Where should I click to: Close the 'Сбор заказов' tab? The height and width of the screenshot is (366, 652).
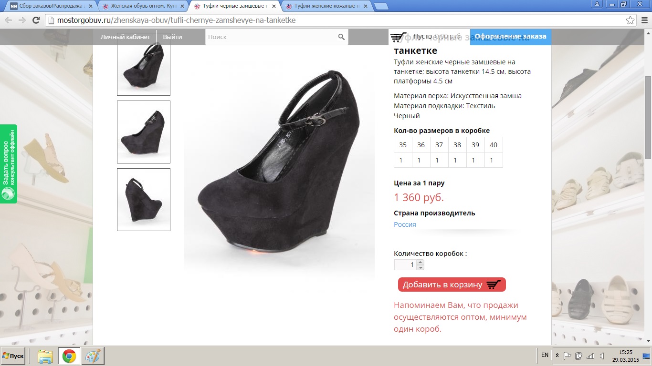coord(91,6)
